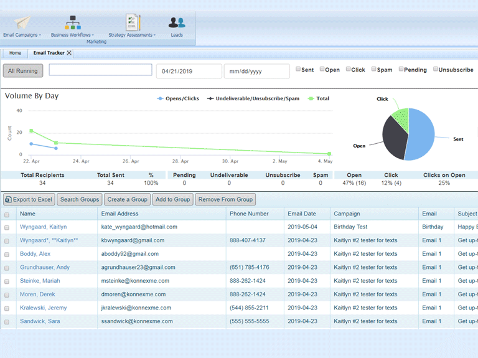Toggle the Total series legend marker

311,98
